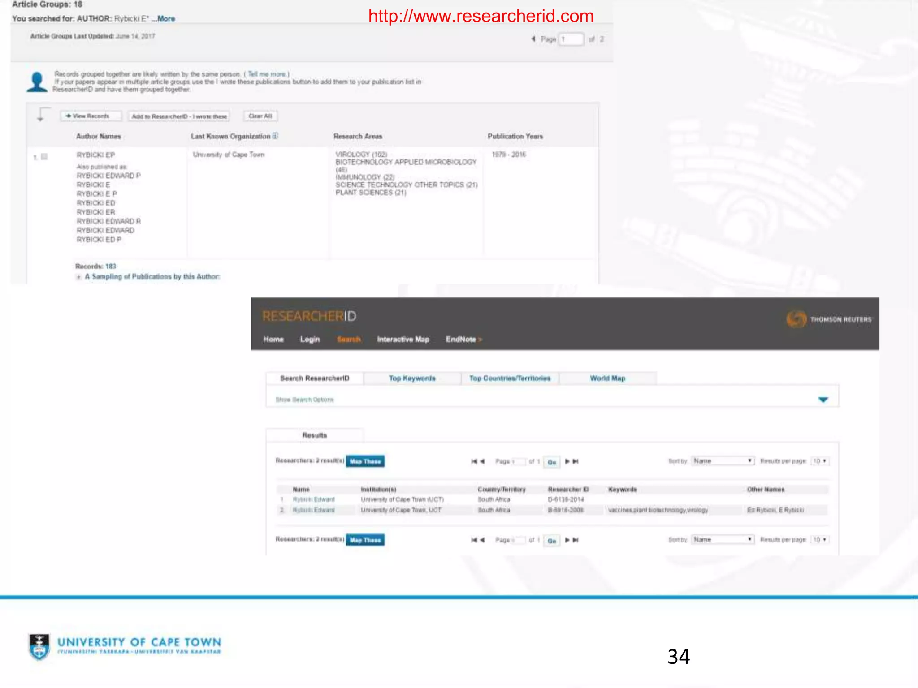Open first Rybicki Edward researcher link
This screenshot has height=688, width=918.
314,499
